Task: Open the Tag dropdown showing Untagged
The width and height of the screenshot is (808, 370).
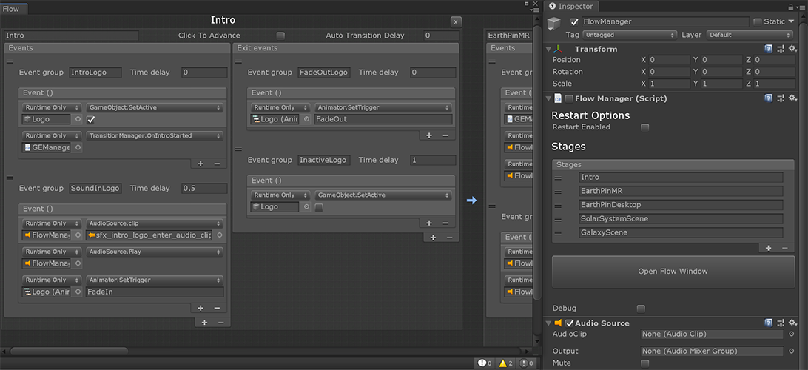Action: click(630, 35)
